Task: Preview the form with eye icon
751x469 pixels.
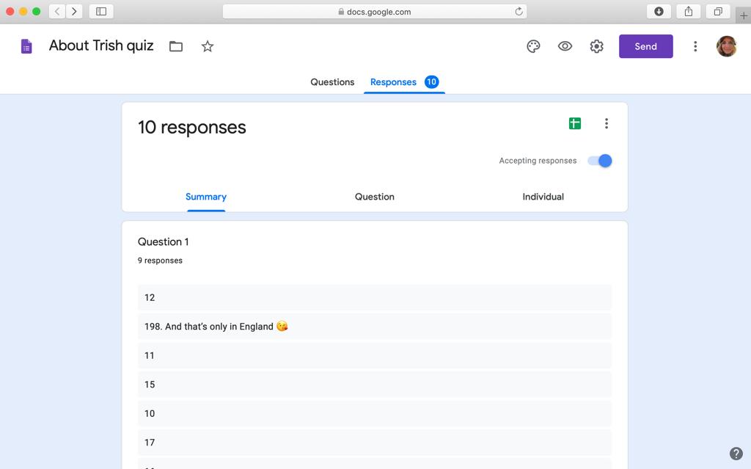Action: pos(565,46)
